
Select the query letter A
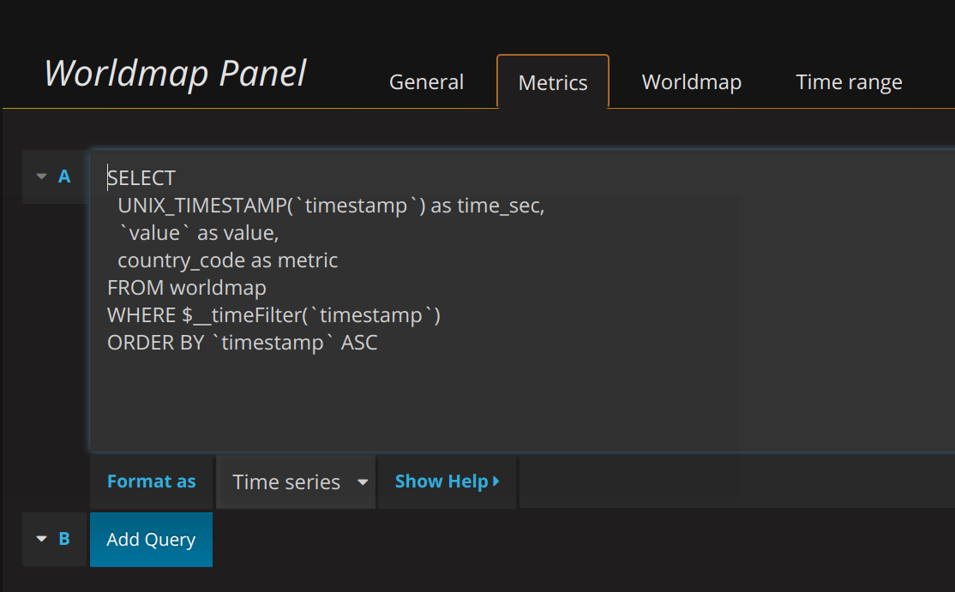point(64,176)
